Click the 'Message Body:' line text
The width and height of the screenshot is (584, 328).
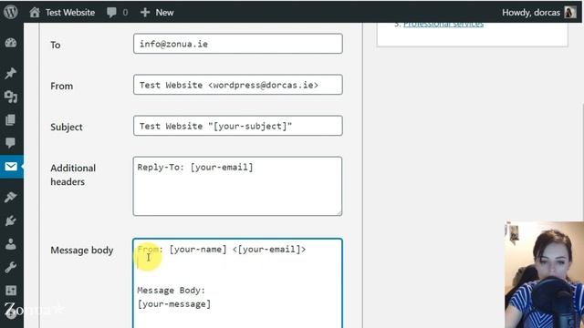point(172,290)
